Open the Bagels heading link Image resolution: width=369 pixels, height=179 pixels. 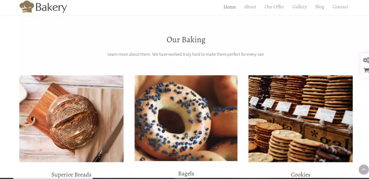[186, 173]
